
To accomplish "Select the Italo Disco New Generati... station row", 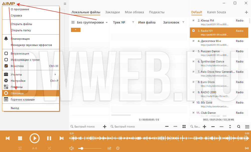I will click(219, 73).
